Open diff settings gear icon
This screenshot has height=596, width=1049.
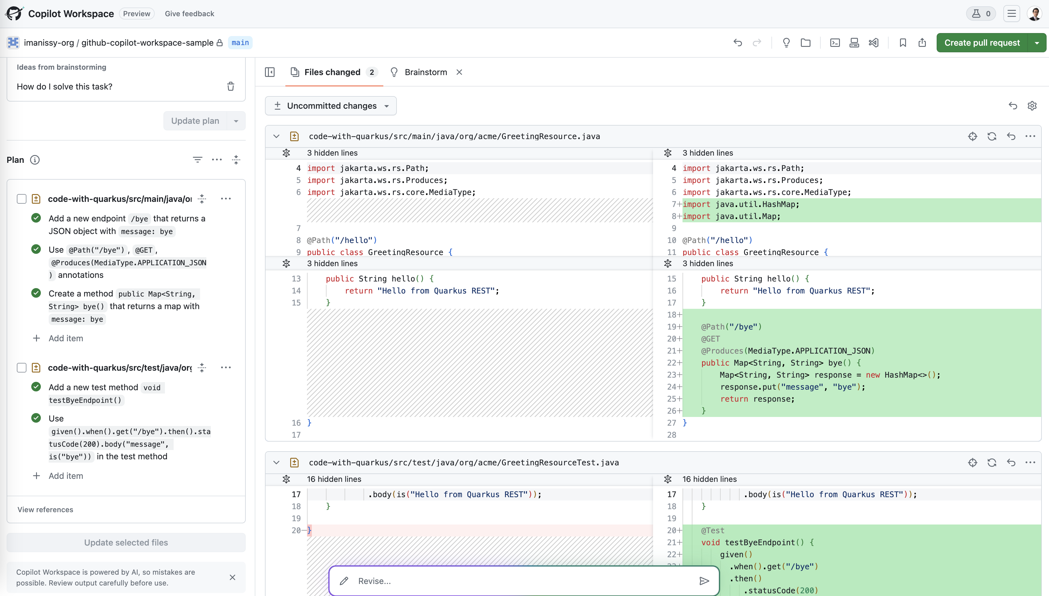point(1032,106)
